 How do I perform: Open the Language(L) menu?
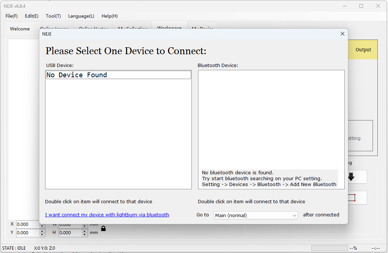(x=81, y=16)
